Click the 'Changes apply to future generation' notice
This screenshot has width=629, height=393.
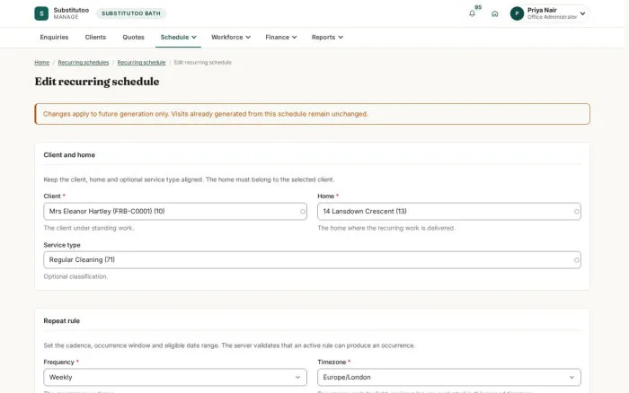[312, 114]
